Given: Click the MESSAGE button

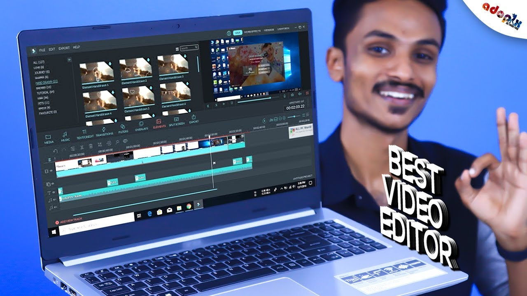Looking at the screenshot, I should pyautogui.click(x=269, y=30).
